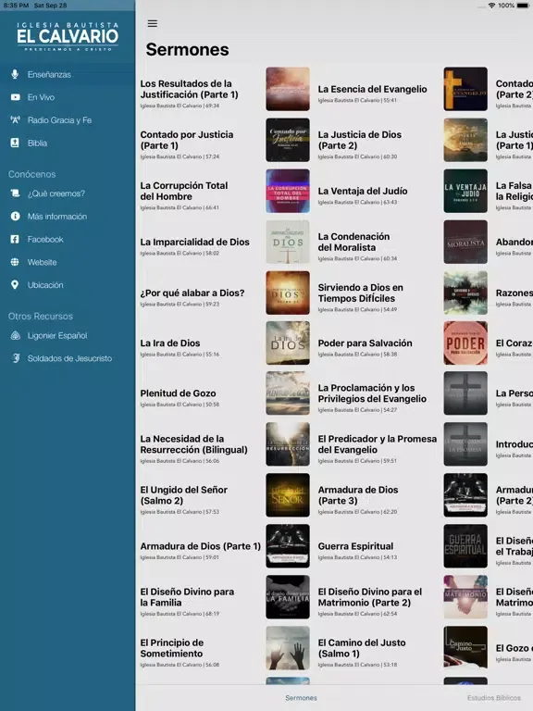Screen dimensions: 533x711
Task: Open La Condenación del Moralista thumbnail
Action: (465, 243)
